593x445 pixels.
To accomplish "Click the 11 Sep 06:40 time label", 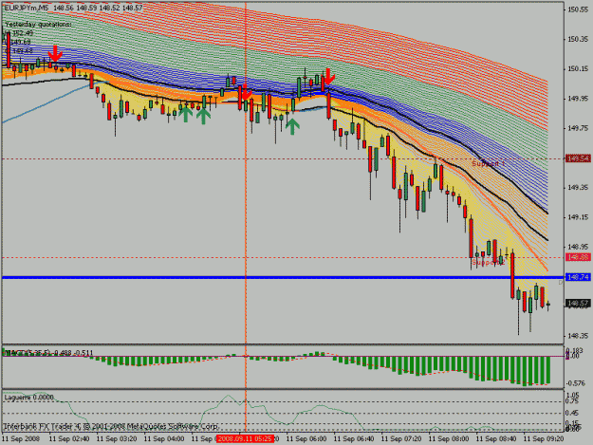I will pos(354,438).
